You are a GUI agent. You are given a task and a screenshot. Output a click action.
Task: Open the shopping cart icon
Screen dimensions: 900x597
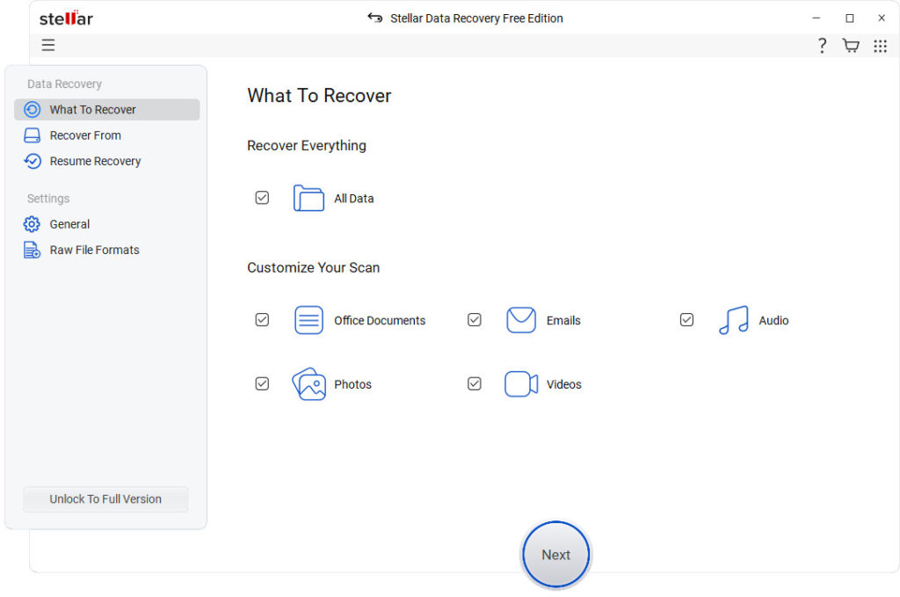coord(851,46)
